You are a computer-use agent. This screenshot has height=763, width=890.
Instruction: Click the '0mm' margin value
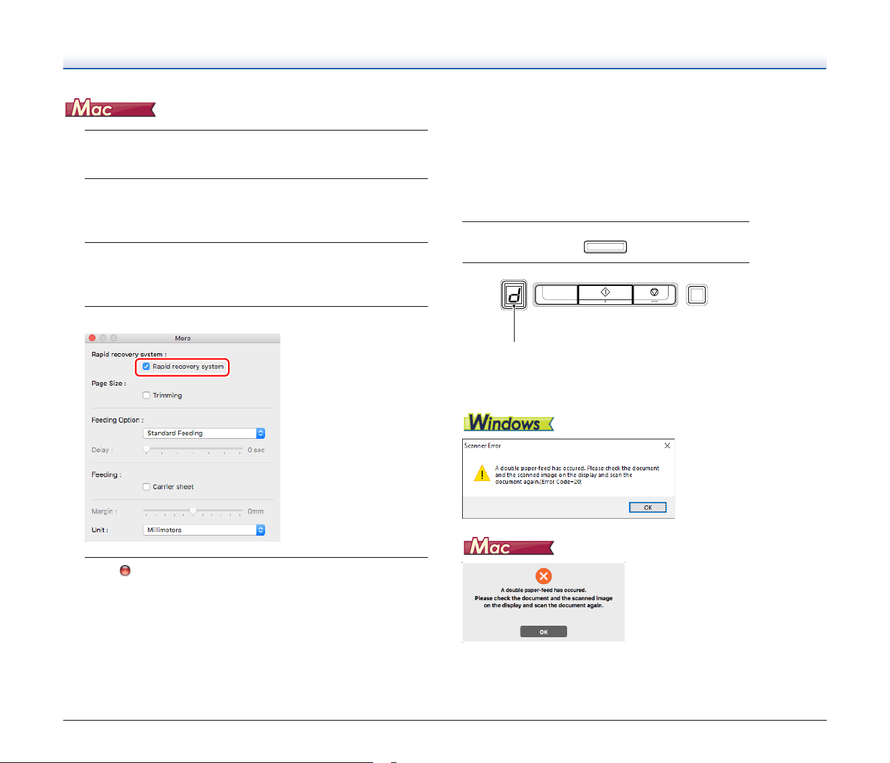click(x=256, y=511)
